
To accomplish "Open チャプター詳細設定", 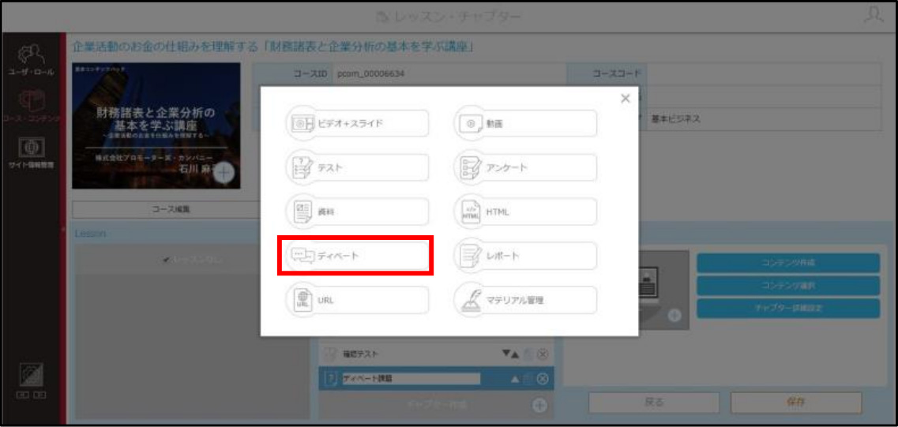I will tap(788, 308).
